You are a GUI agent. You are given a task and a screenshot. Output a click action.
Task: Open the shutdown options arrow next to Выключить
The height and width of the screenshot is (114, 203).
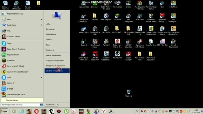click(57, 104)
